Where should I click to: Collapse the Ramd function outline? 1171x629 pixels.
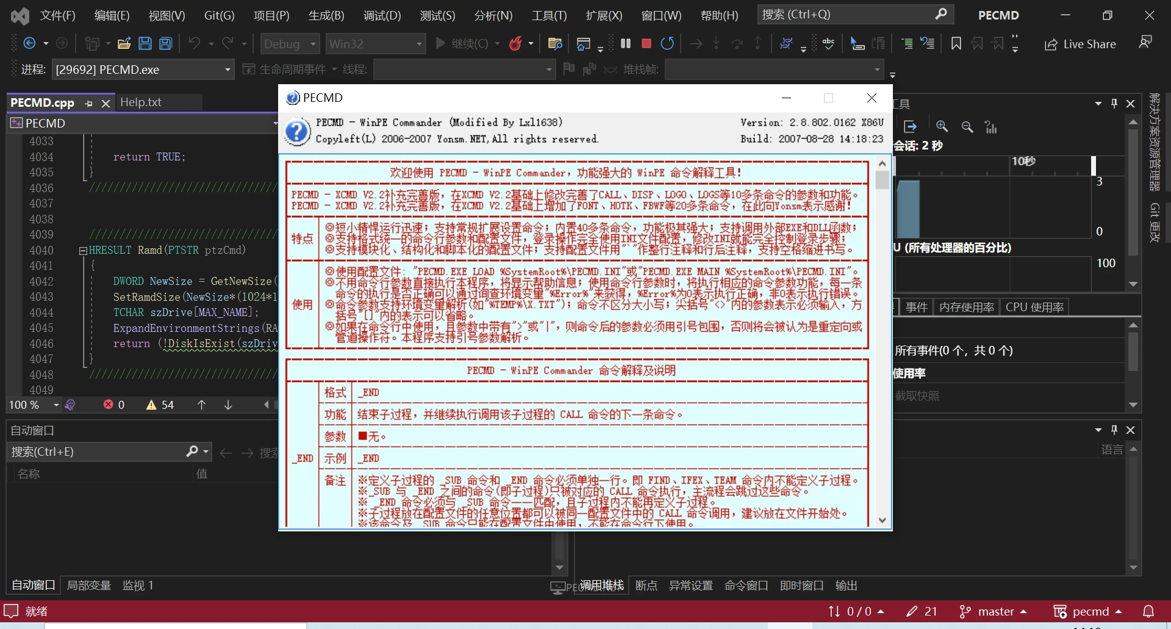83,251
